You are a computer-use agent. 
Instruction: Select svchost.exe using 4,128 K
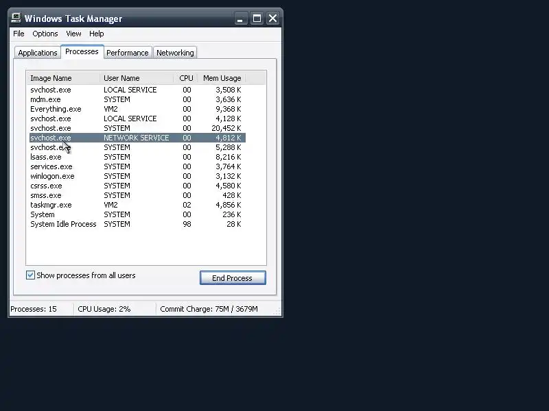click(137, 119)
